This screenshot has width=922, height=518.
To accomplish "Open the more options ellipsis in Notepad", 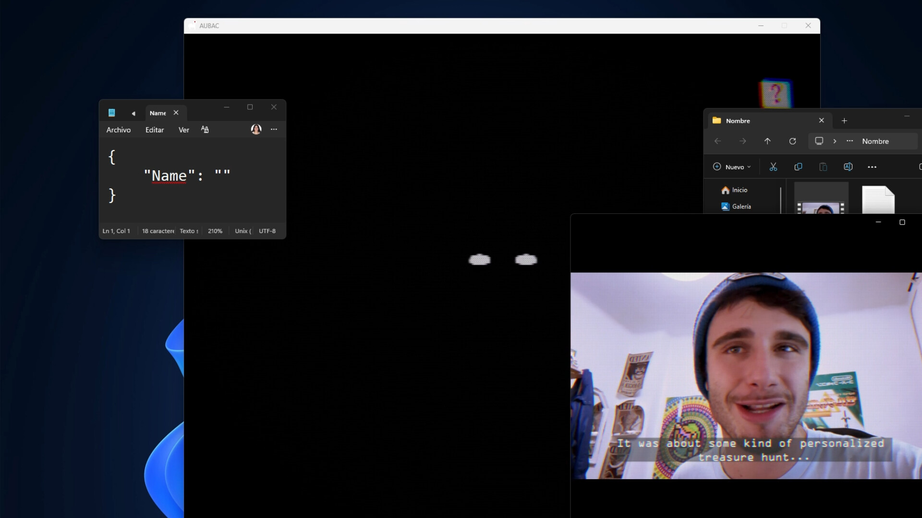I will [274, 129].
